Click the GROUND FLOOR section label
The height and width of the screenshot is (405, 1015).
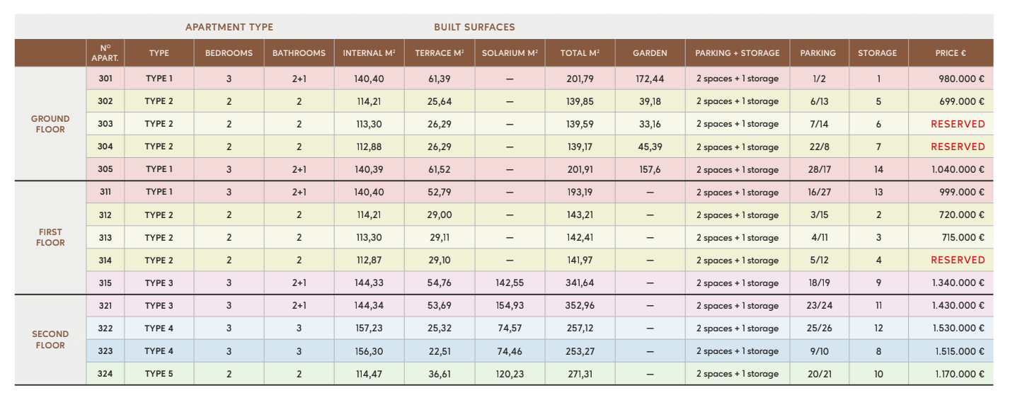tap(50, 124)
